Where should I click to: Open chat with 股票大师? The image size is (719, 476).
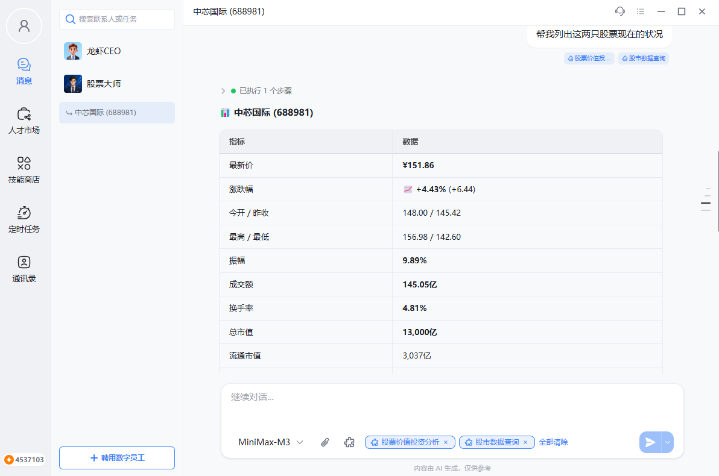coord(117,84)
